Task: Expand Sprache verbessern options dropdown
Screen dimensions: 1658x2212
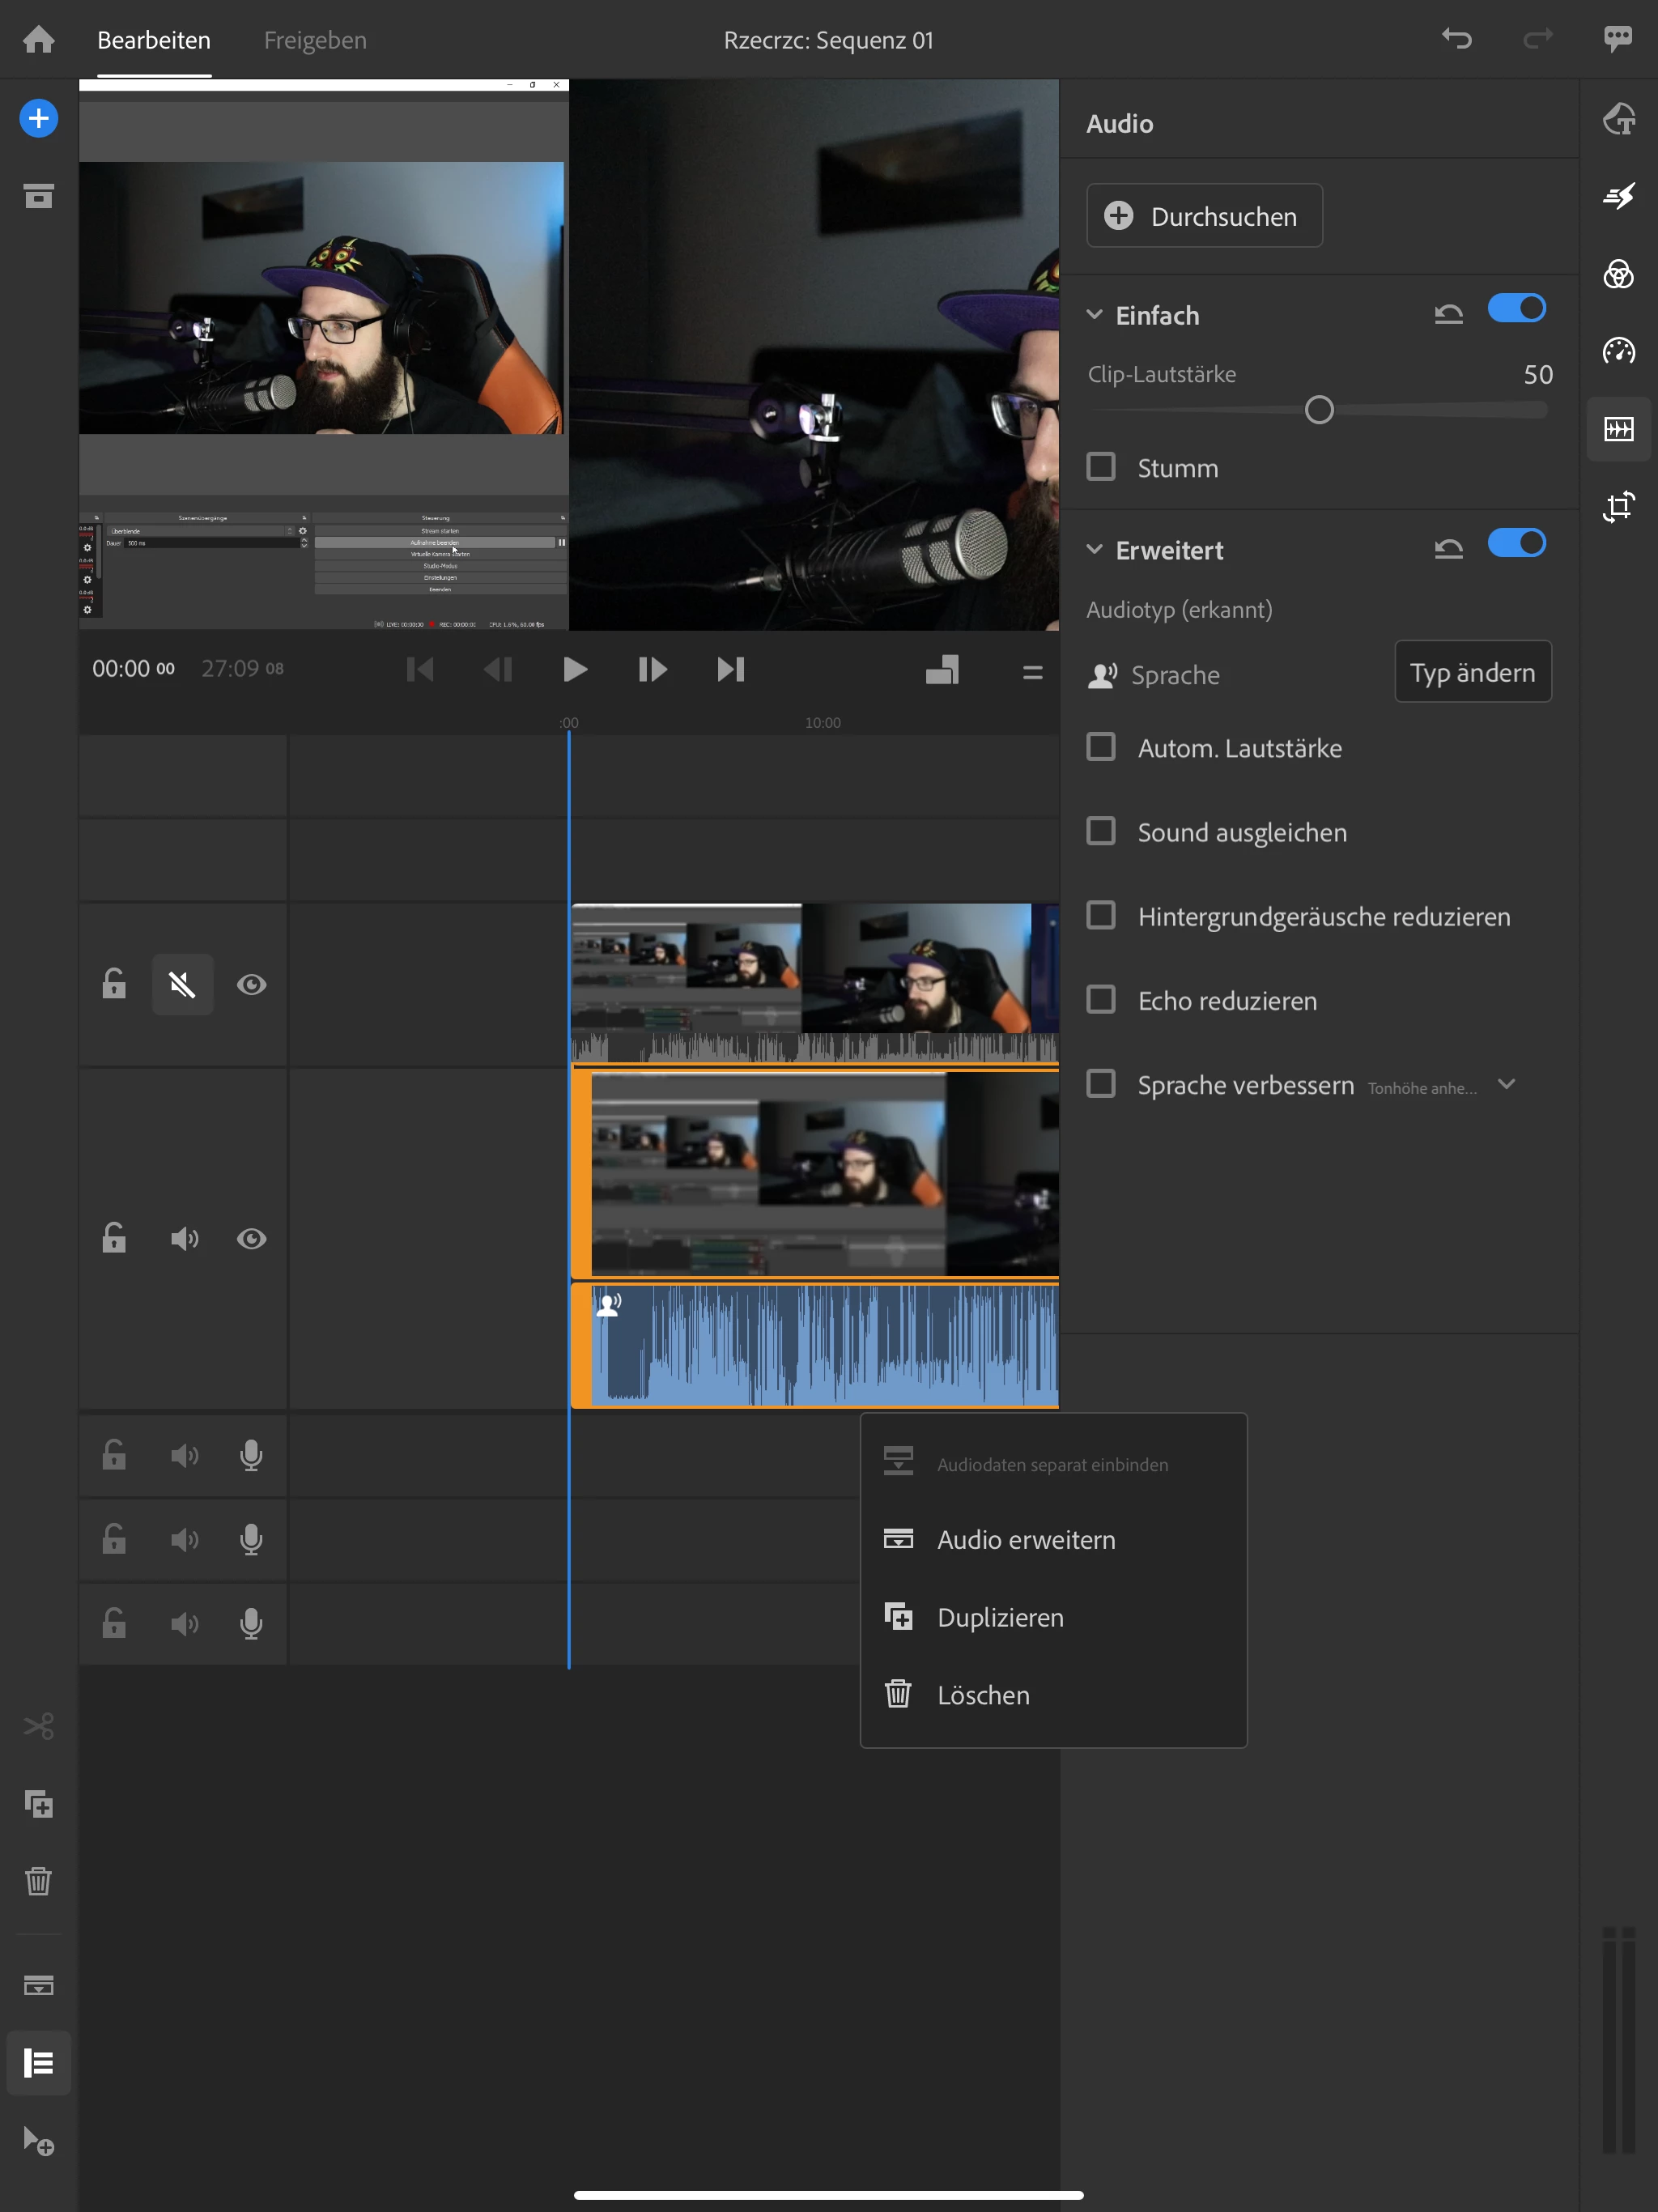Action: point(1506,1085)
